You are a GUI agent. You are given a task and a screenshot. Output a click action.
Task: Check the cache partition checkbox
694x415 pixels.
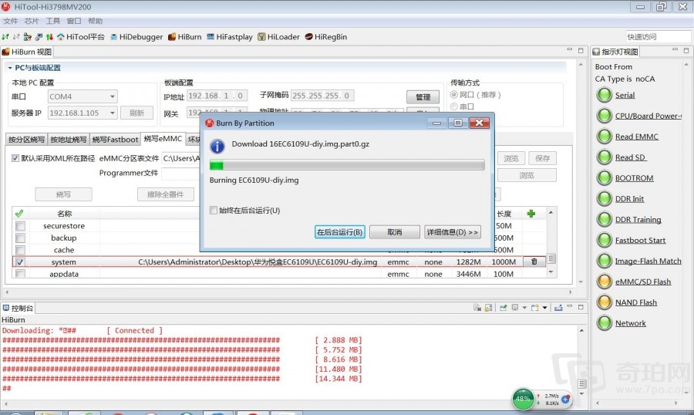pyautogui.click(x=20, y=250)
